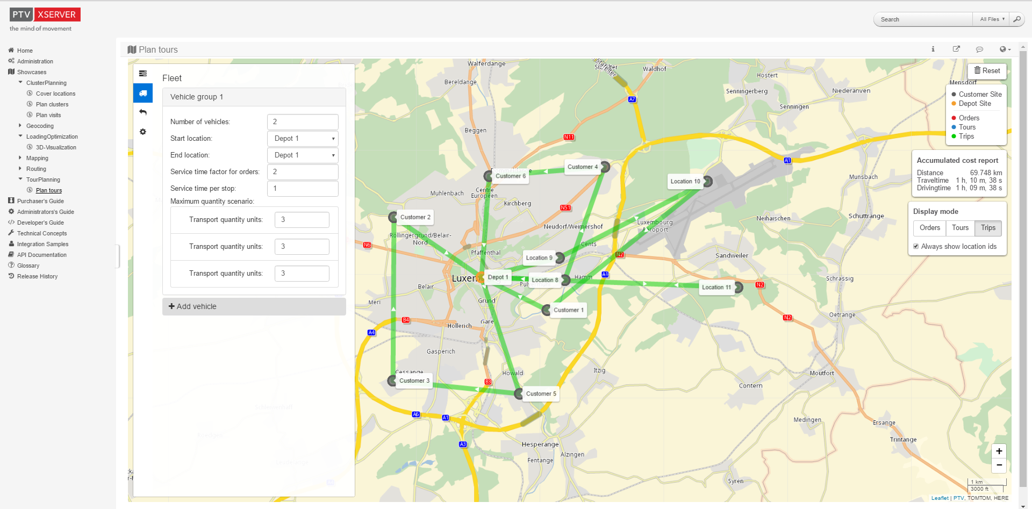
Task: Open the Fleet vehicle icon tab
Action: pyautogui.click(x=143, y=93)
